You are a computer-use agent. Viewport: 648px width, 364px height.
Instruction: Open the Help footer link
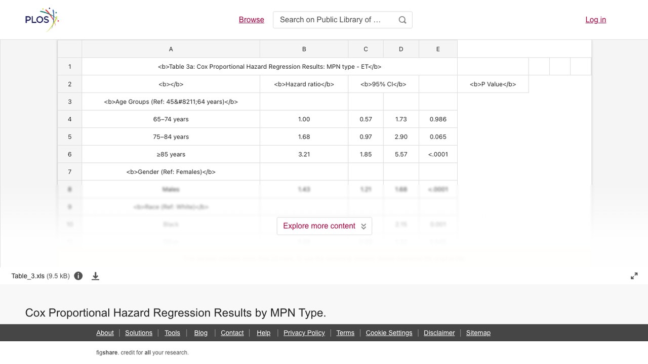[263, 333]
